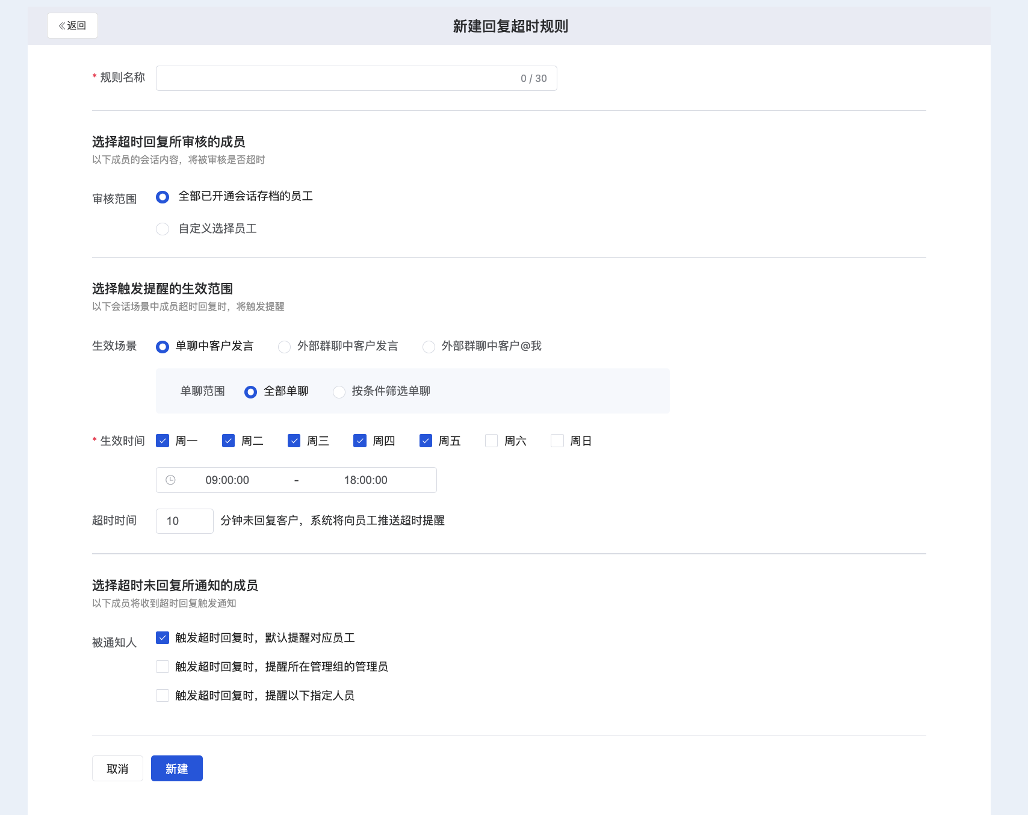
Task: Click the 取消 button
Action: 117,769
